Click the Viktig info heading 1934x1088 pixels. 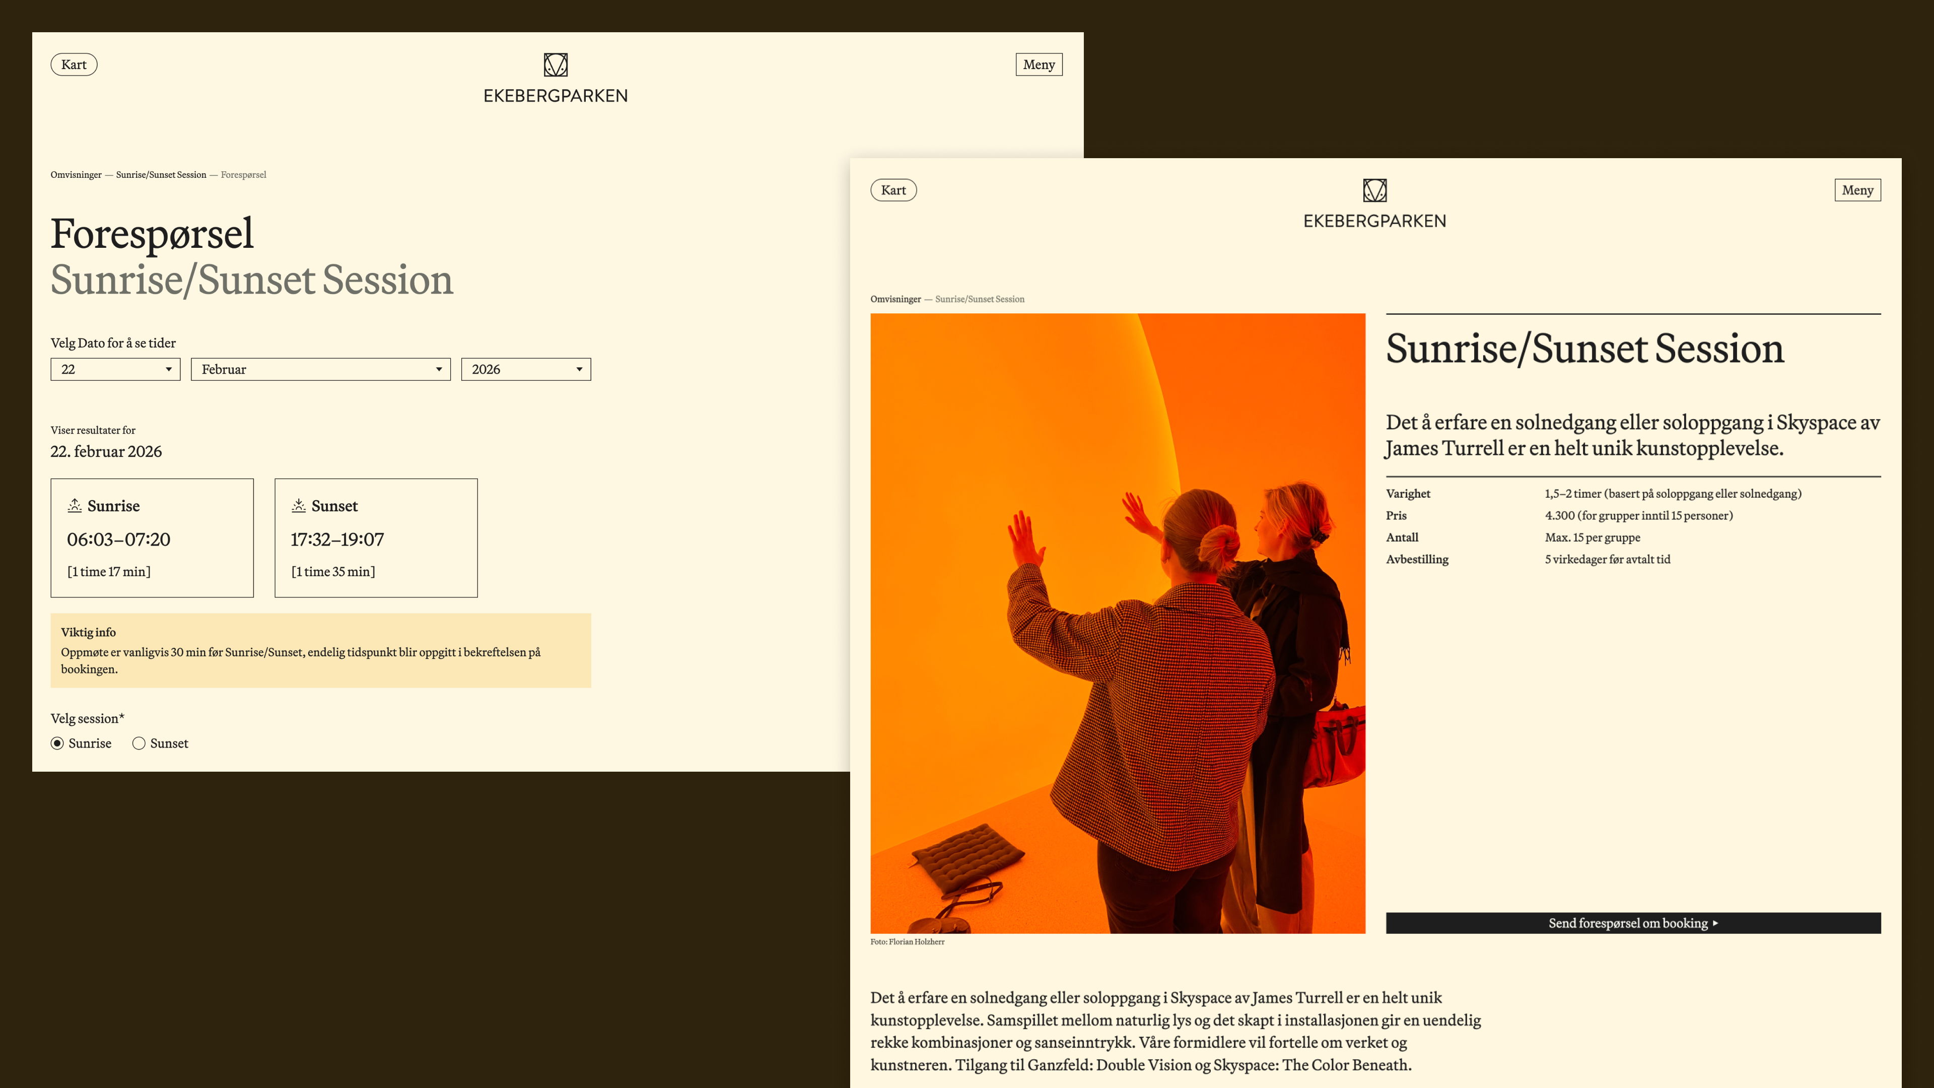89,632
